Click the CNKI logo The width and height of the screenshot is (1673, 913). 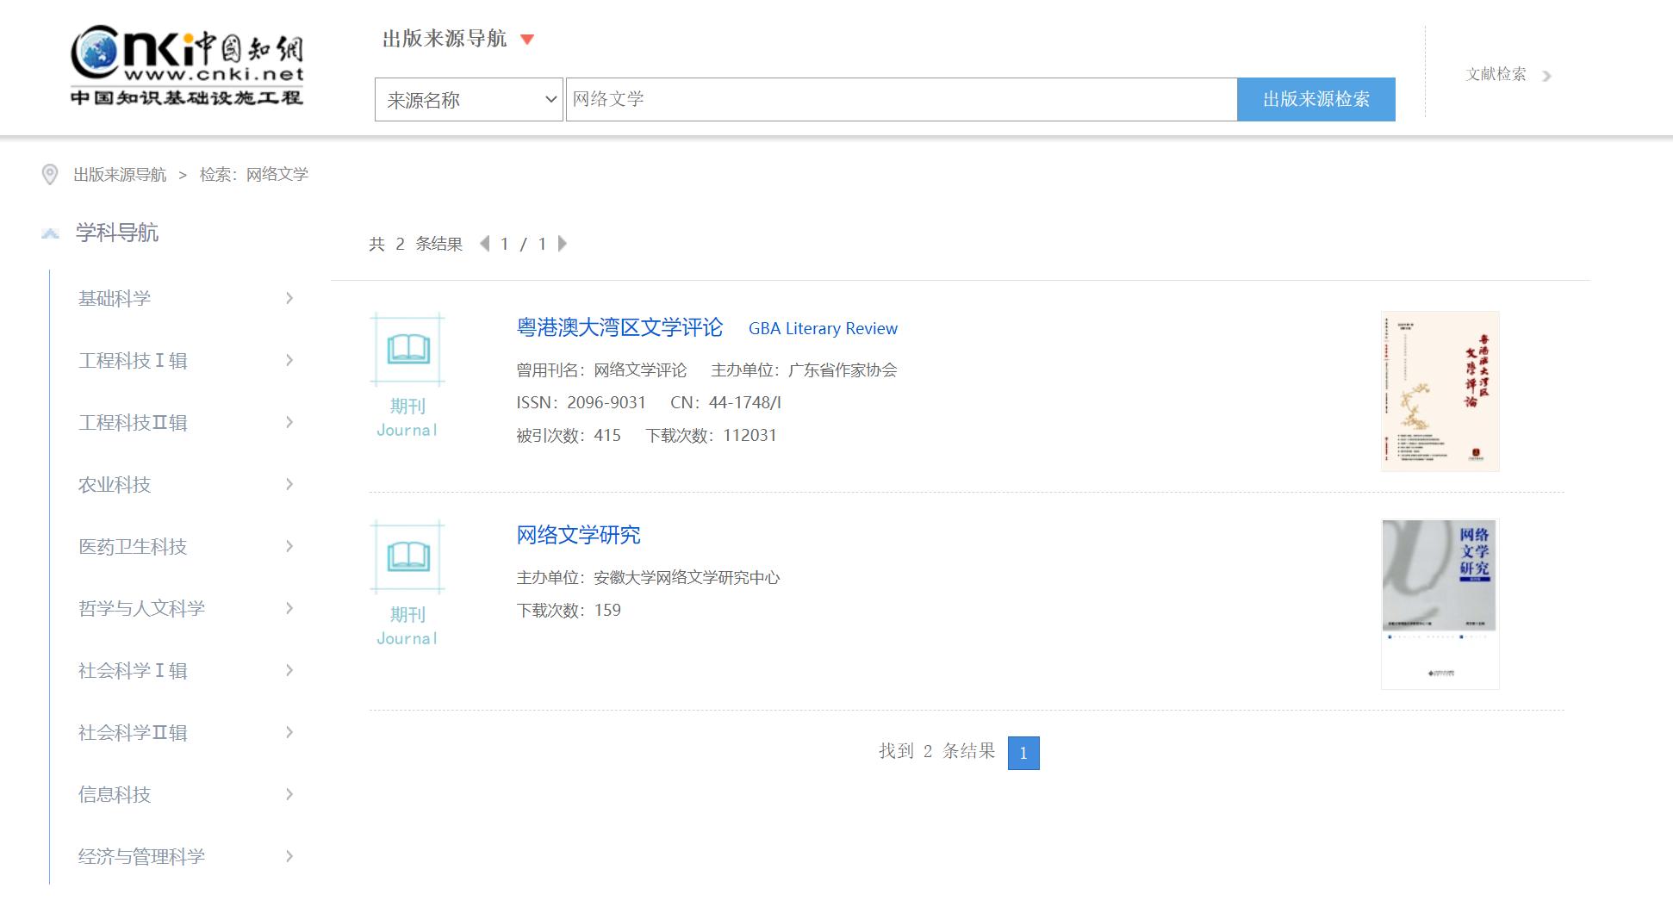(187, 66)
